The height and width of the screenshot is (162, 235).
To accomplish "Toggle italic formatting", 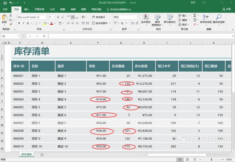I will (x=23, y=23).
